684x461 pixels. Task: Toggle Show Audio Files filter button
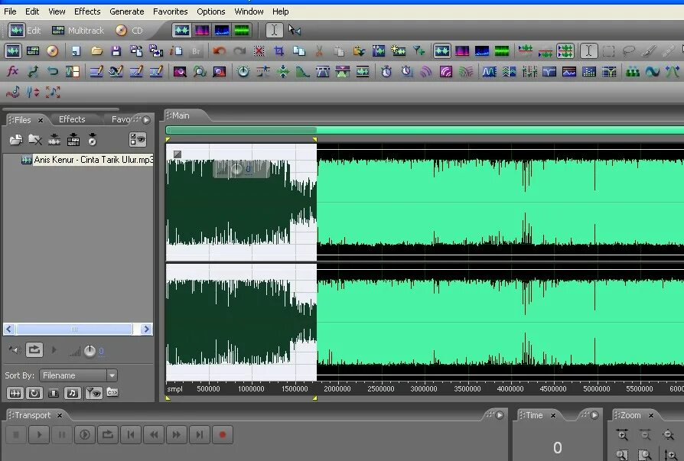[15, 393]
